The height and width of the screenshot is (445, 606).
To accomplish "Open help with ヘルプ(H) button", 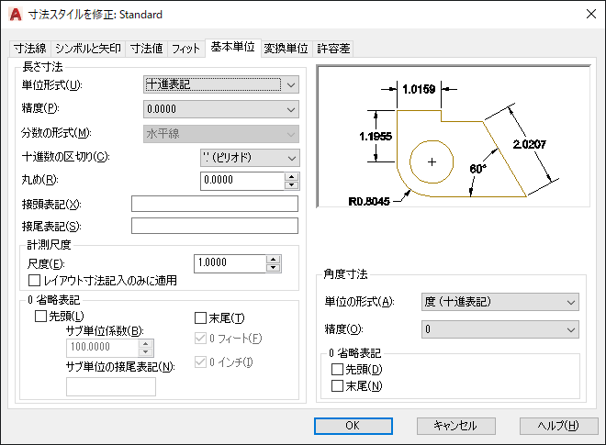I will [x=559, y=426].
